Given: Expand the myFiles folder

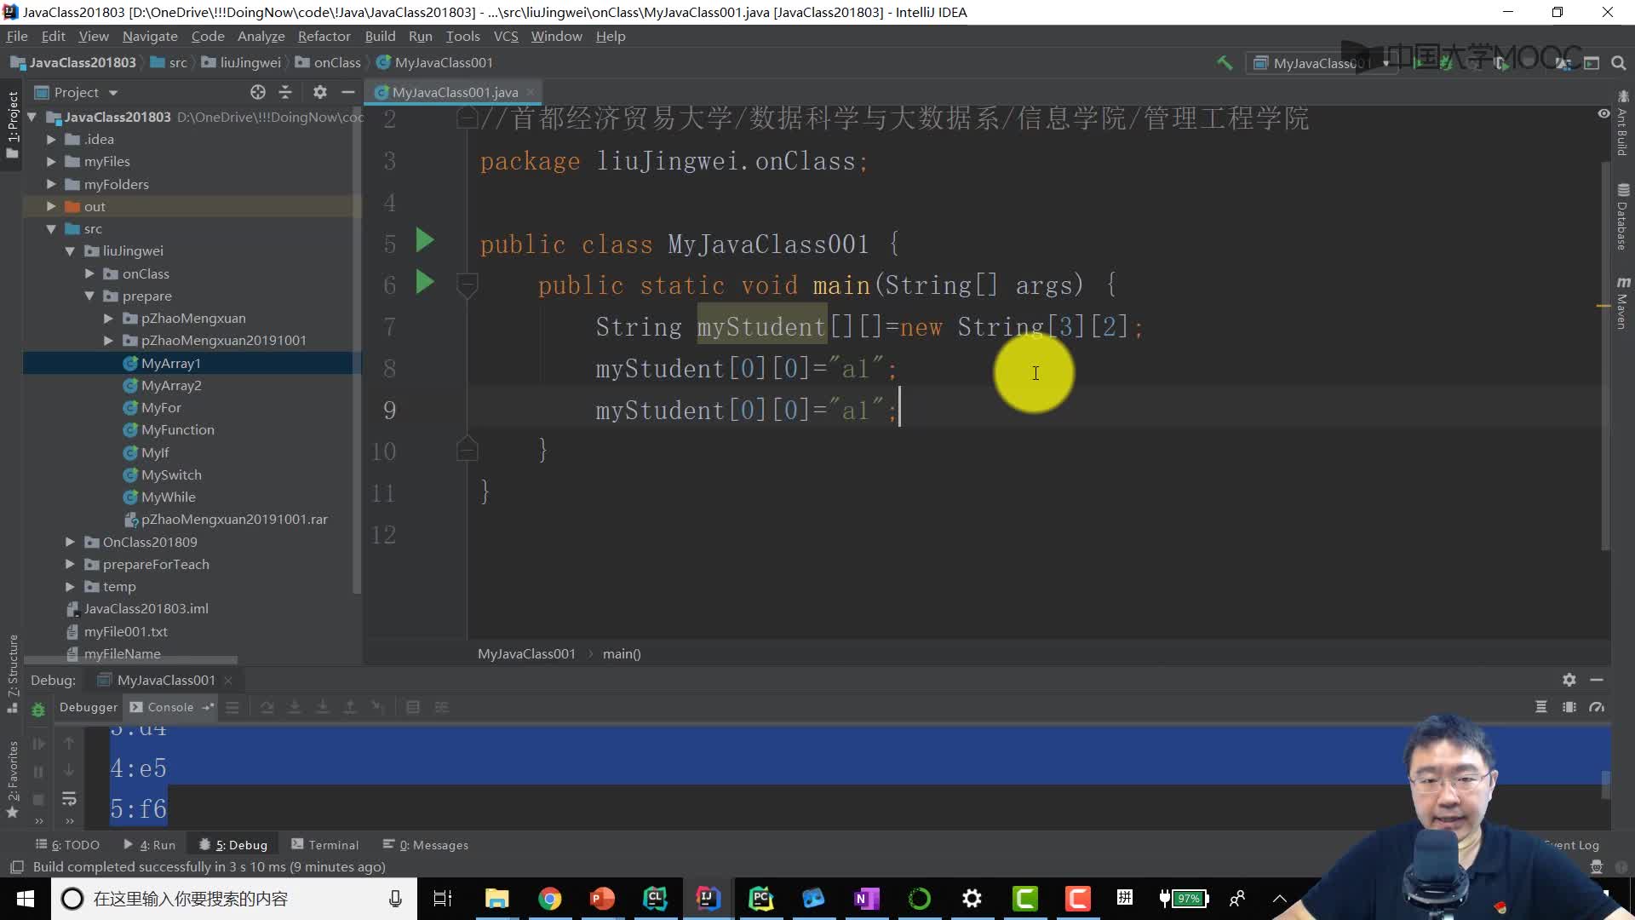Looking at the screenshot, I should point(51,161).
